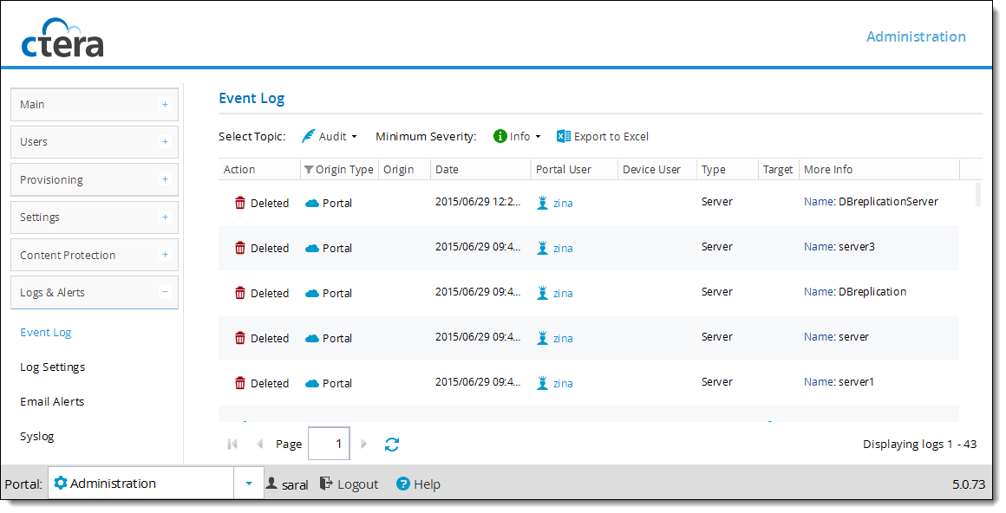Expand the Main menu section
Viewport: 1006px width, 513px height.
click(95, 105)
